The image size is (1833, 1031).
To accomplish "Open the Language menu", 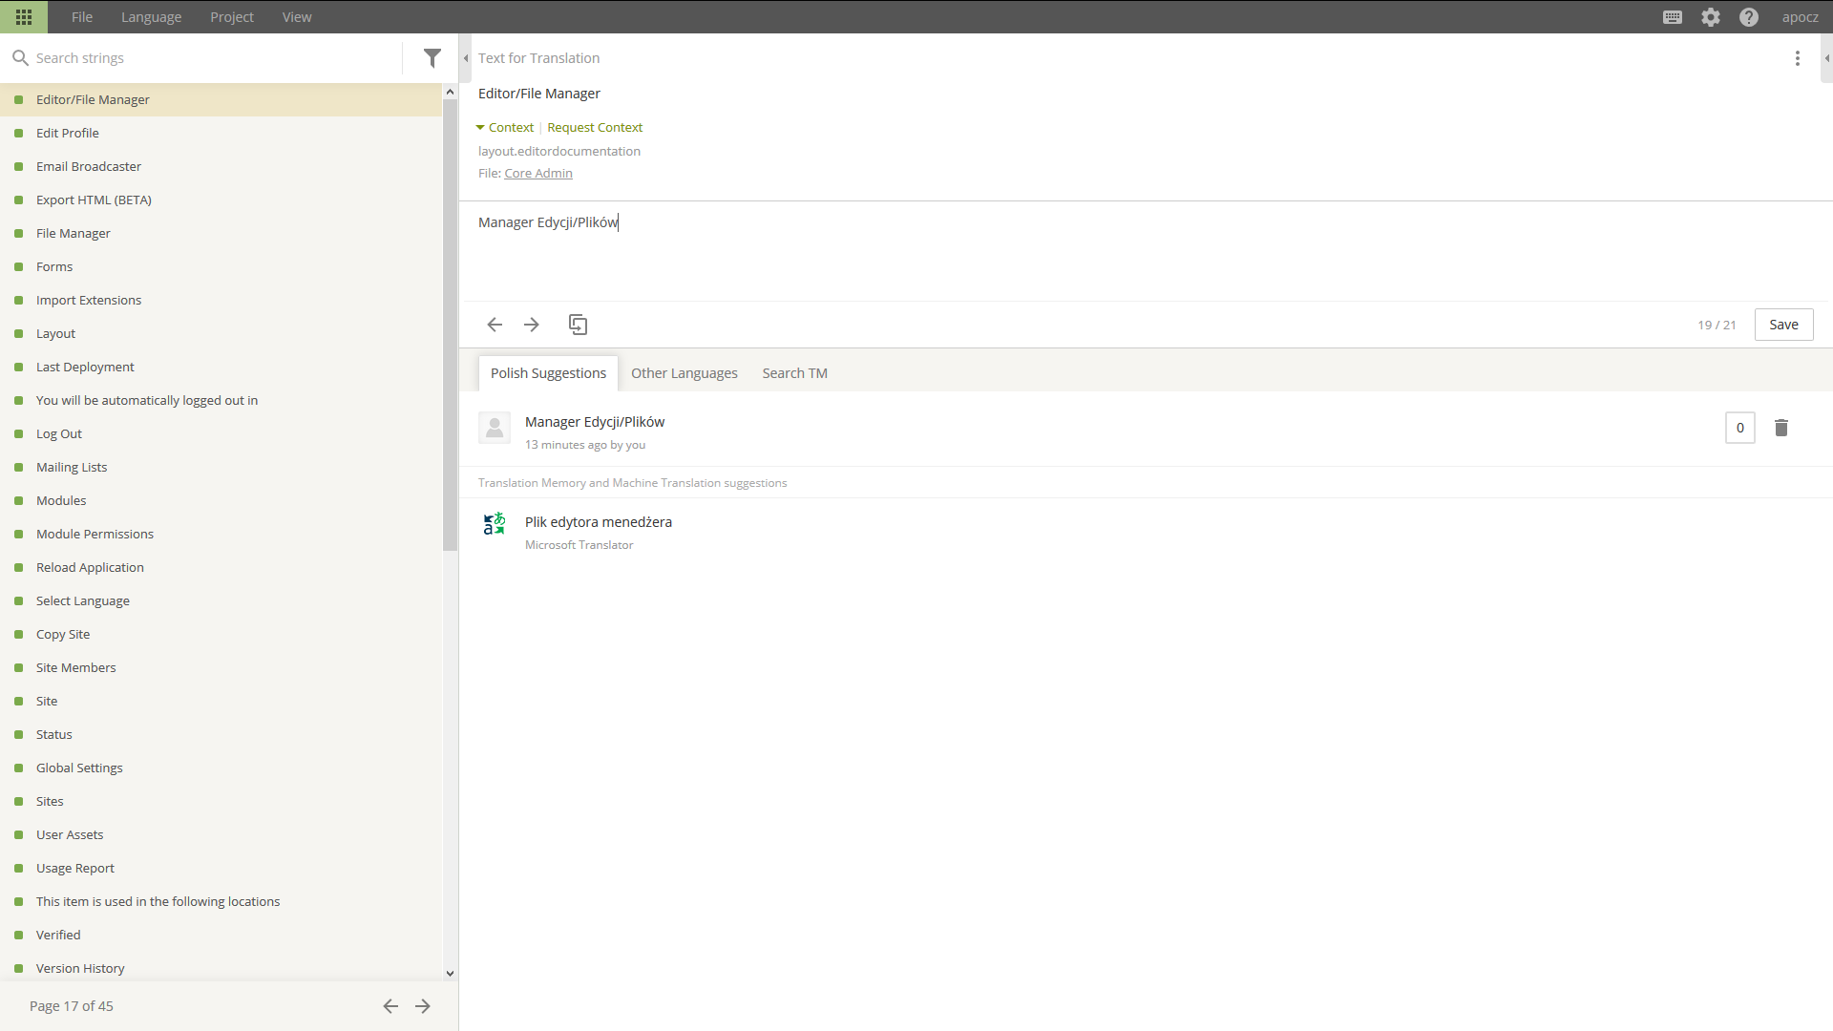I will pyautogui.click(x=151, y=17).
